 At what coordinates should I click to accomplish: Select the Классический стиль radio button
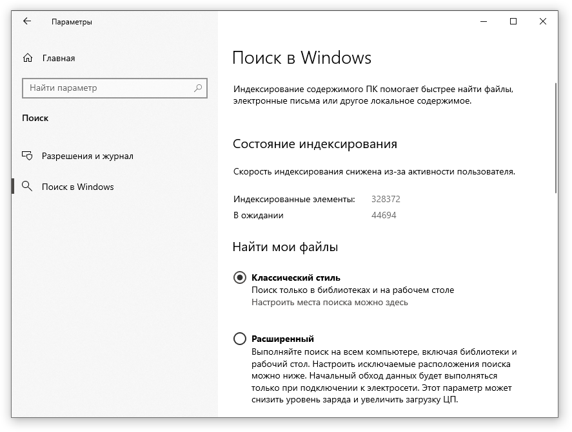240,277
